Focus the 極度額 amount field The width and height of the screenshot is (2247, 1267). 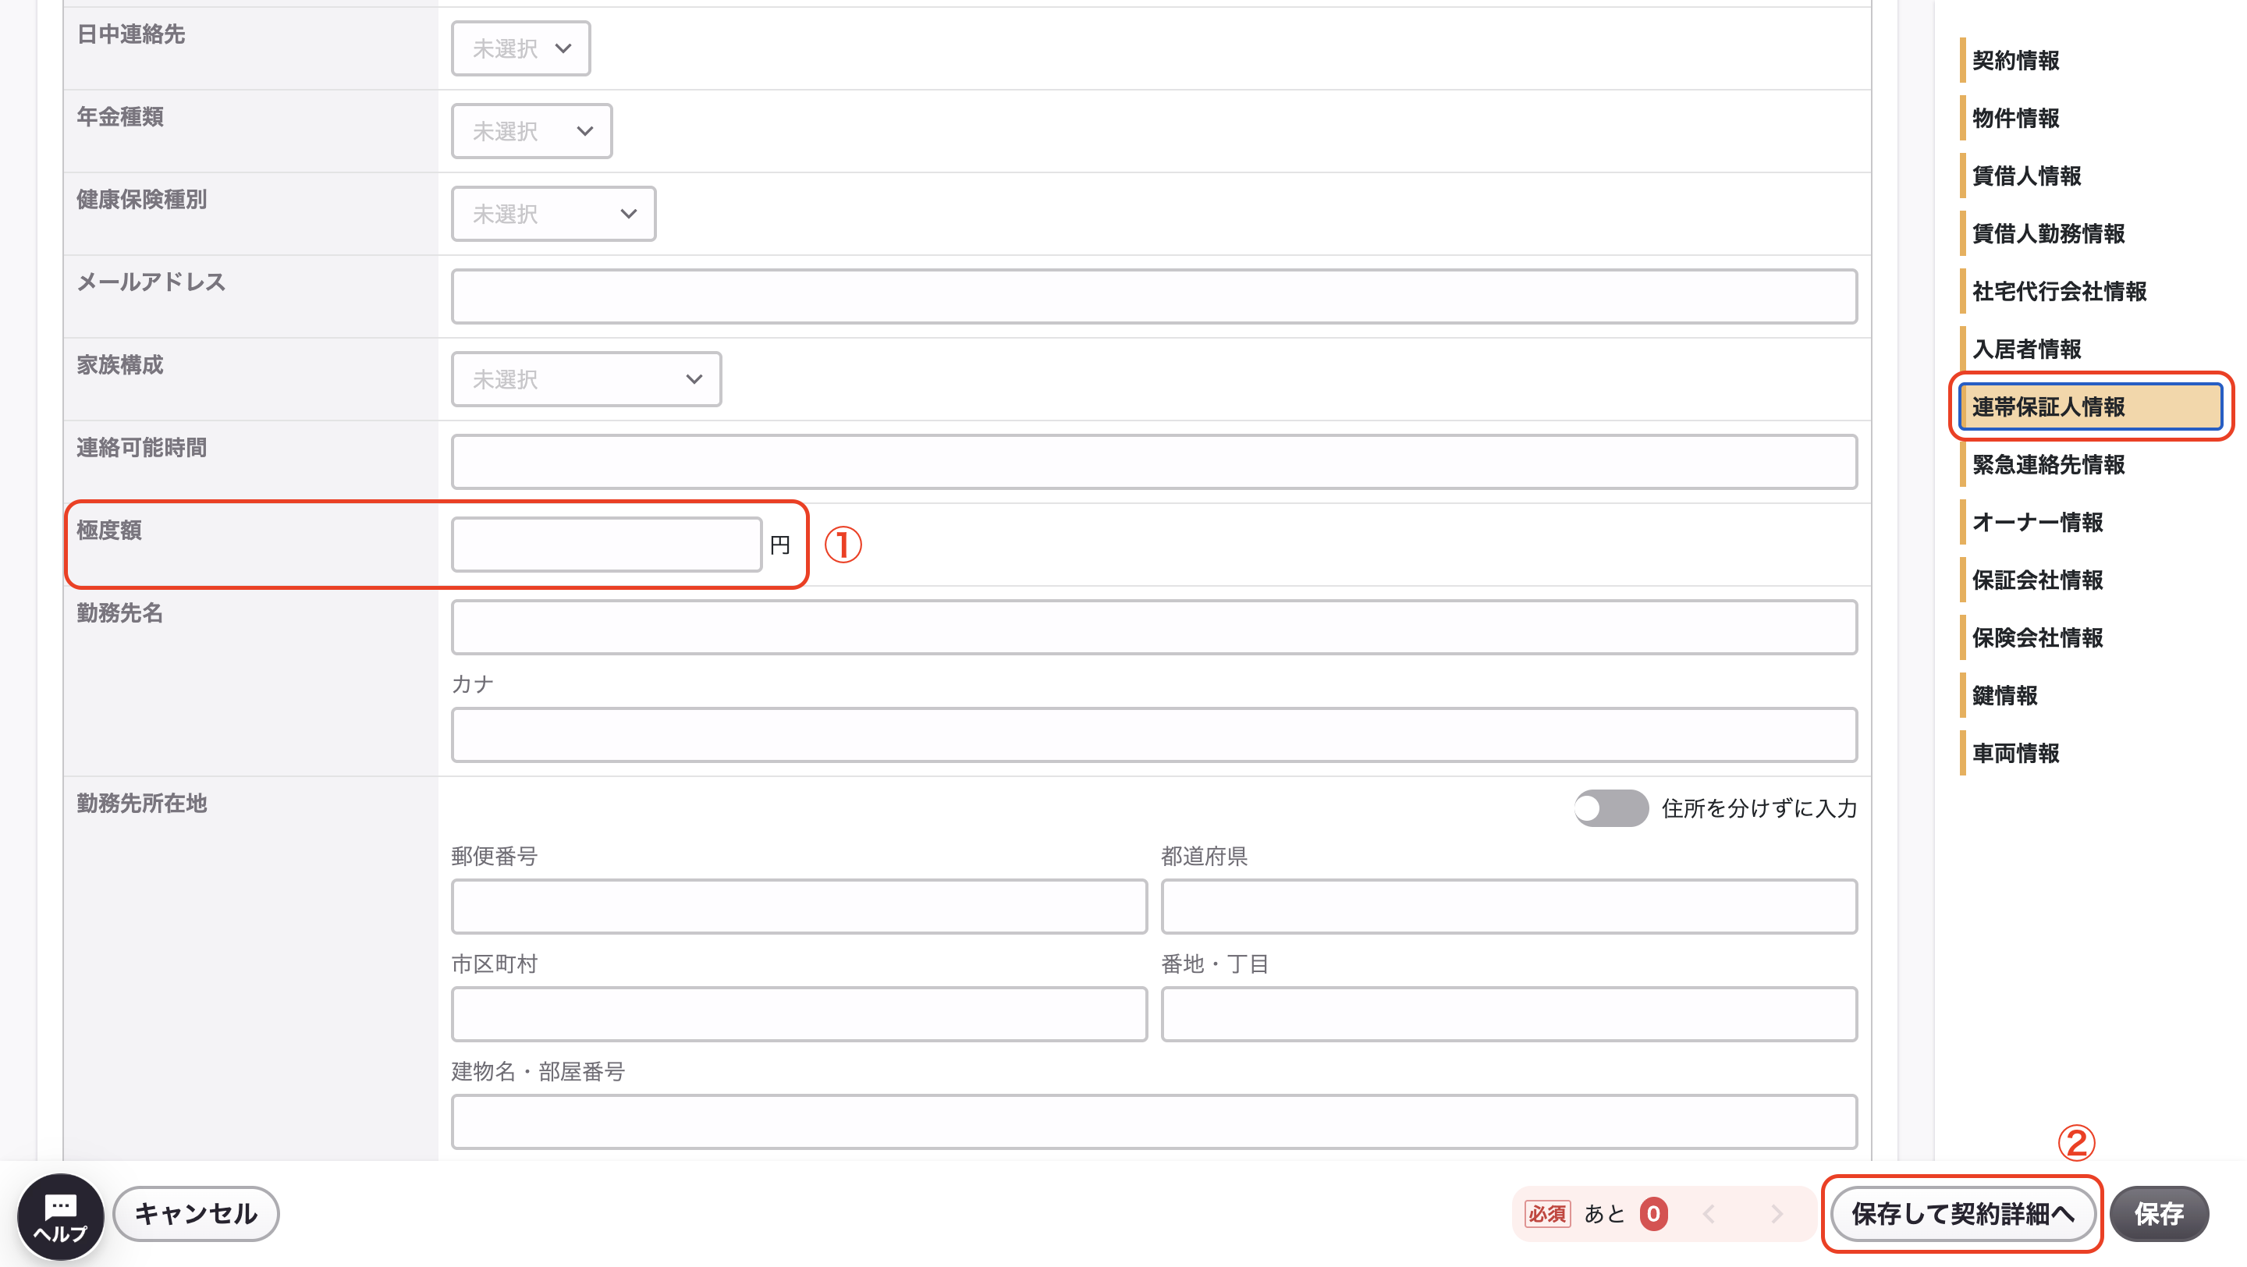point(606,545)
